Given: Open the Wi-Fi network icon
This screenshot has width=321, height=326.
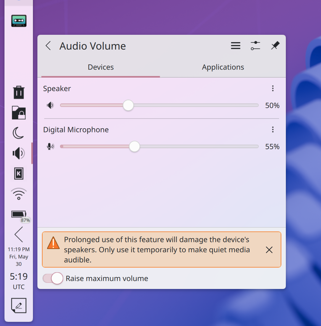Looking at the screenshot, I should (19, 194).
